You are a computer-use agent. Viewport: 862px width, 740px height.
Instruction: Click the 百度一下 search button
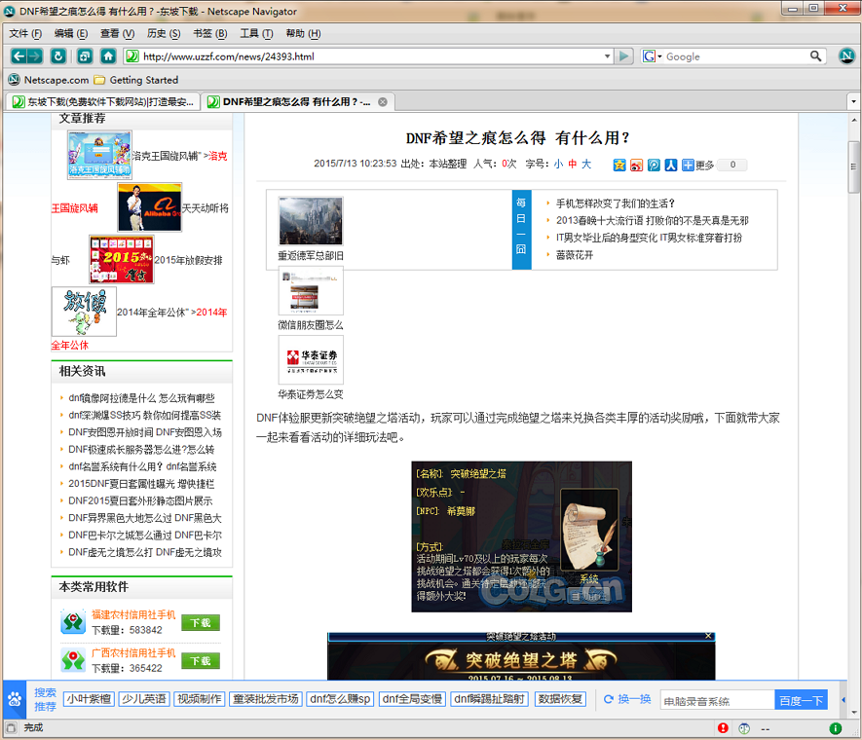(x=801, y=700)
